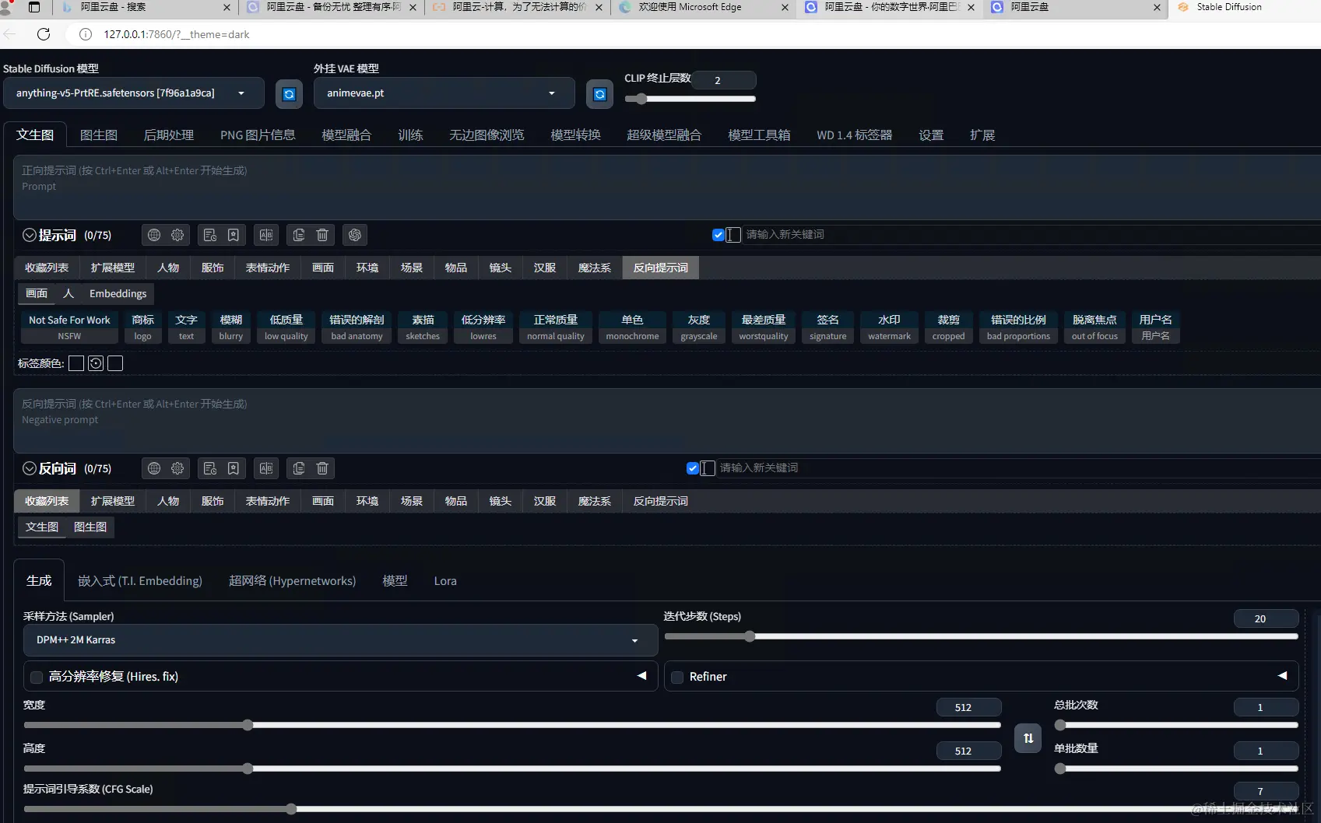Add the low quality tag
Screen dimensions: 1321x823
tap(286, 327)
